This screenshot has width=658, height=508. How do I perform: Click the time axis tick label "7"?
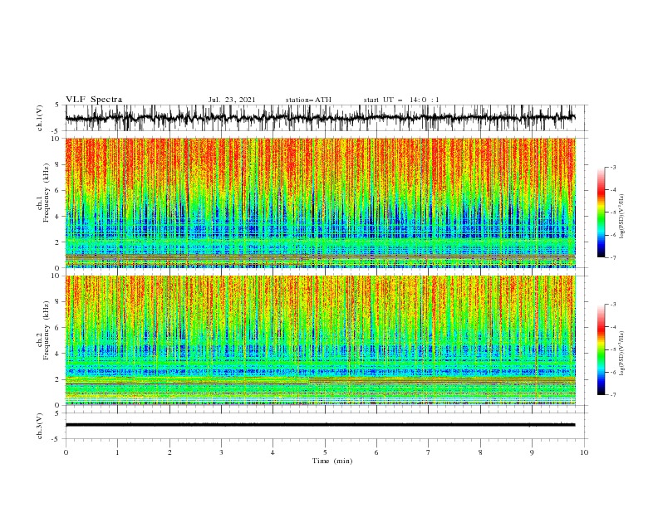click(x=429, y=452)
